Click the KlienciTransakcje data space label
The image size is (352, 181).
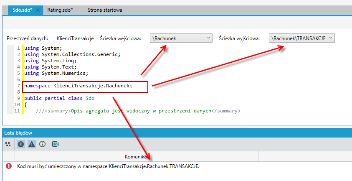click(x=75, y=38)
